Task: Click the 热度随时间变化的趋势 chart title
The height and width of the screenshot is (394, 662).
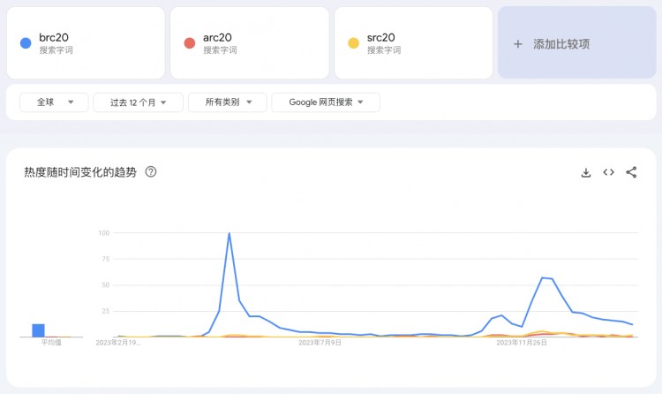Action: pos(80,172)
